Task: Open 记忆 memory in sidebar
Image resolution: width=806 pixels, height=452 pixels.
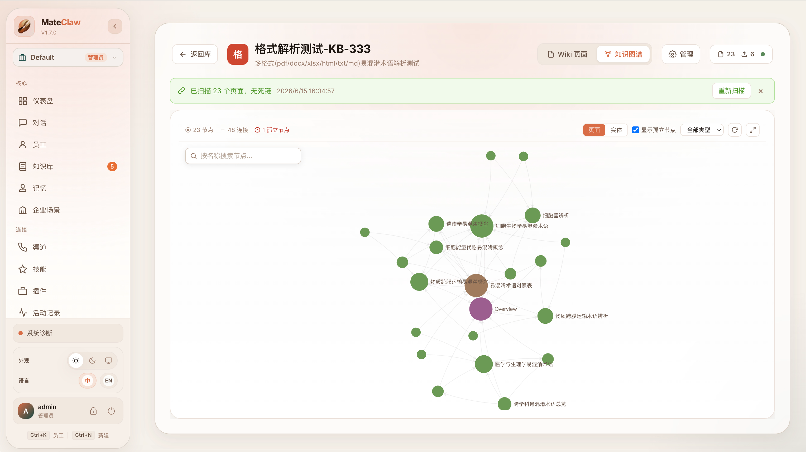Action: pyautogui.click(x=68, y=188)
